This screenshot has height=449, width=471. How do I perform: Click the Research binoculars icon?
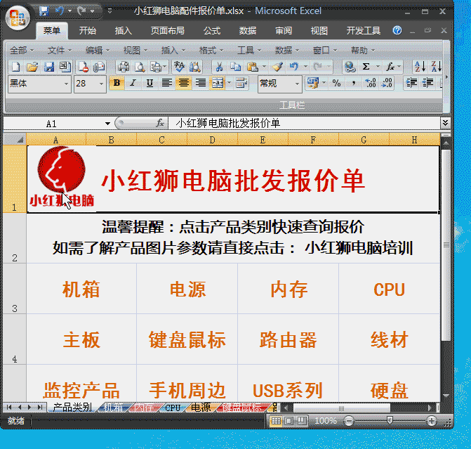195,67
